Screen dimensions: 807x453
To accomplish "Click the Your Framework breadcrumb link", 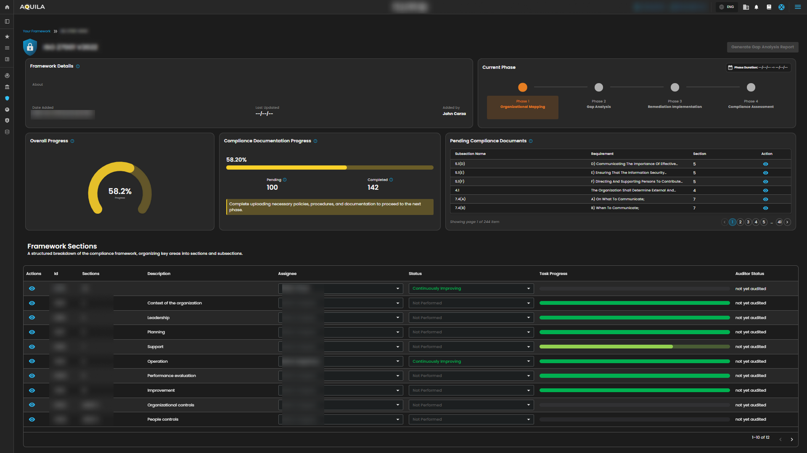I will tap(37, 31).
